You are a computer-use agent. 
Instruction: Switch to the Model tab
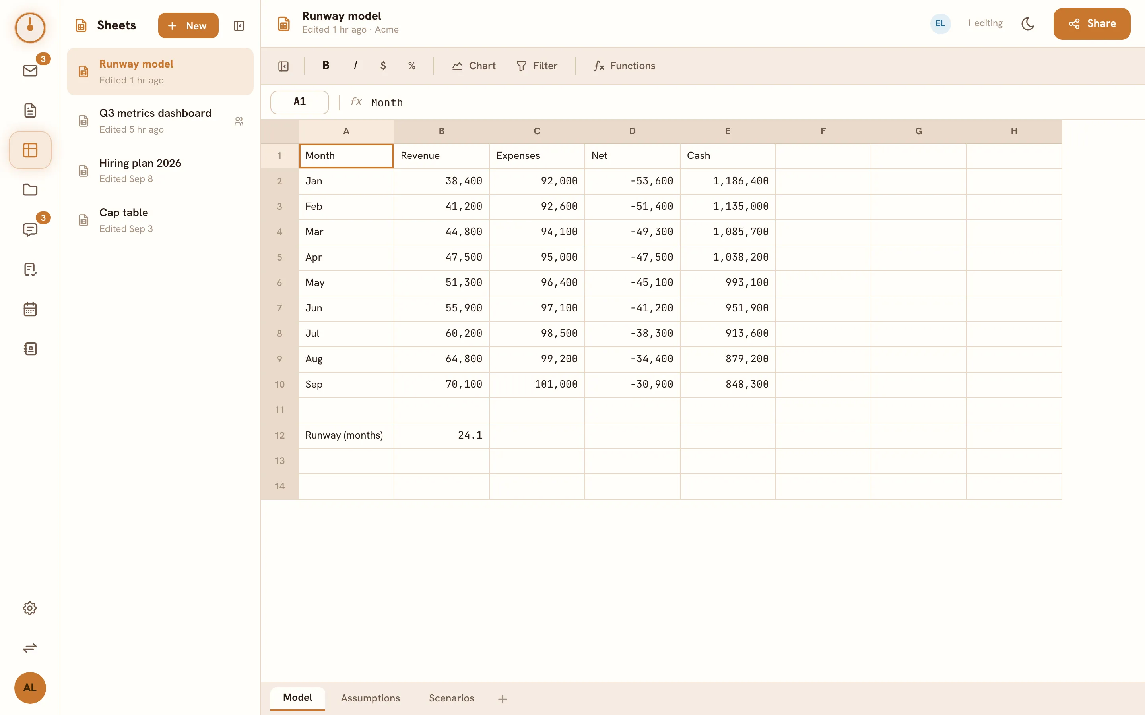coord(298,698)
